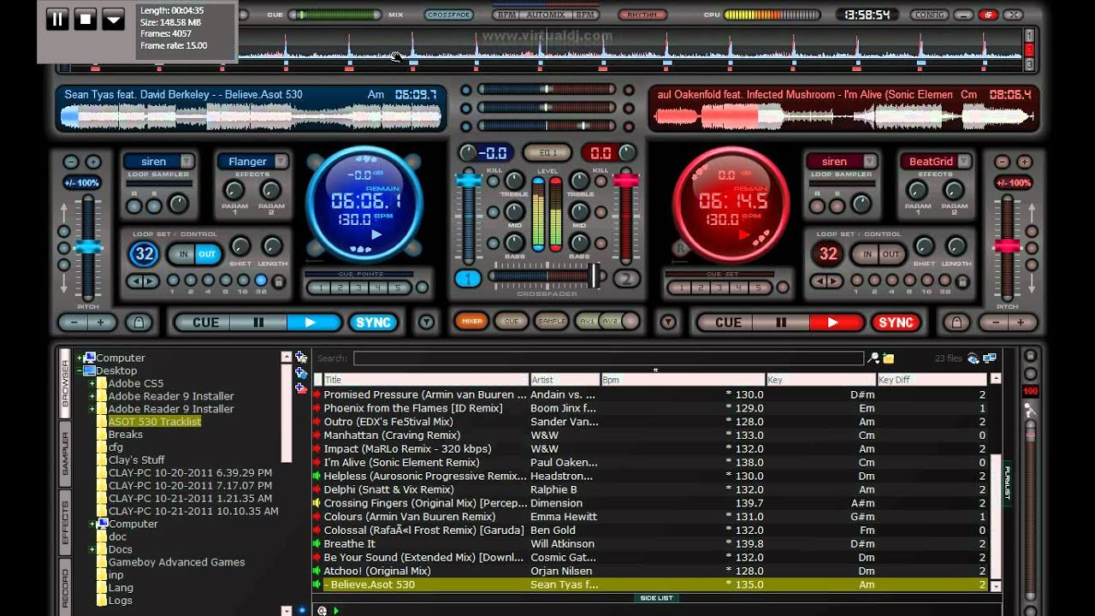The height and width of the screenshot is (616, 1095).
Task: Click the down-arrow button beside left SYNC
Action: pos(426,323)
